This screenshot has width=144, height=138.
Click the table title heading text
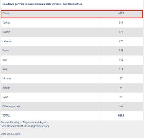42,4
